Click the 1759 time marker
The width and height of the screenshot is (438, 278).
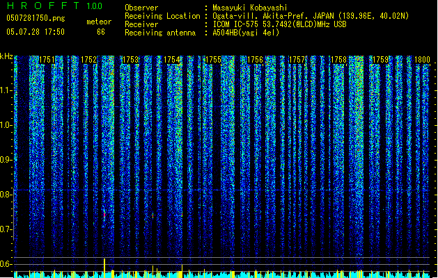(x=380, y=60)
